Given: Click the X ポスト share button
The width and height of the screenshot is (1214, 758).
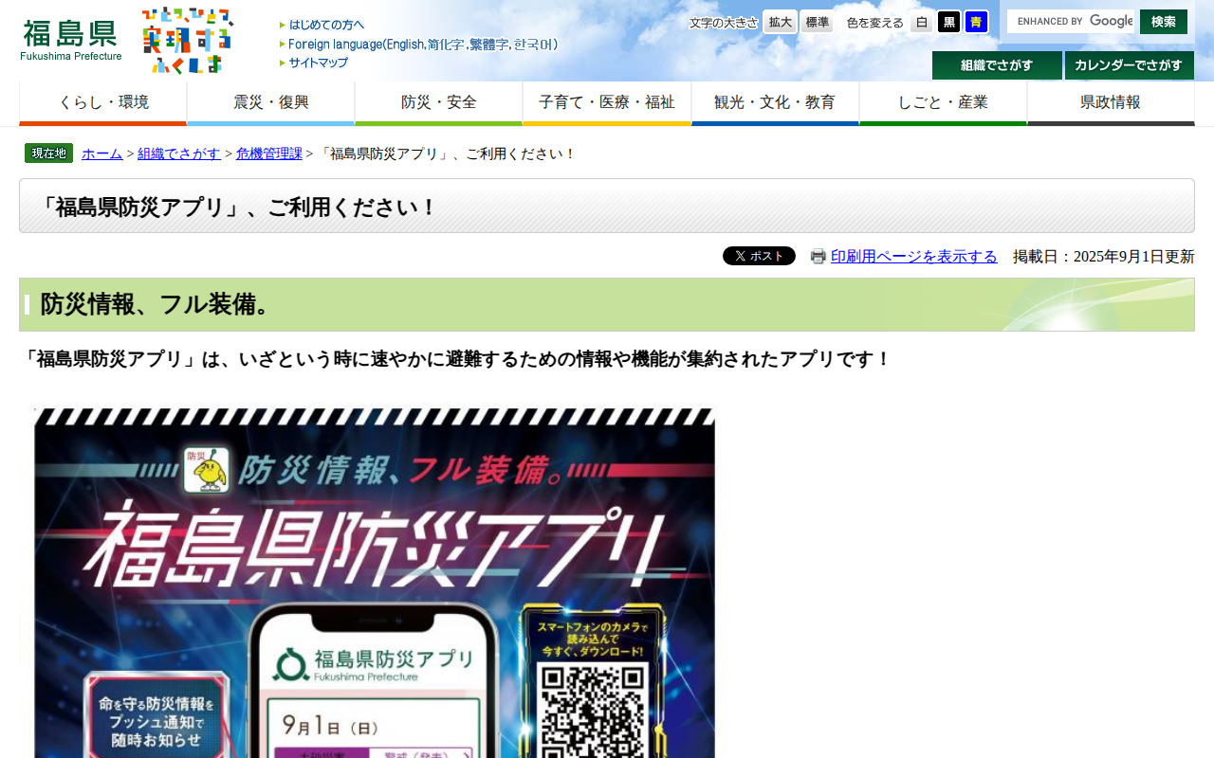Looking at the screenshot, I should pos(759,256).
